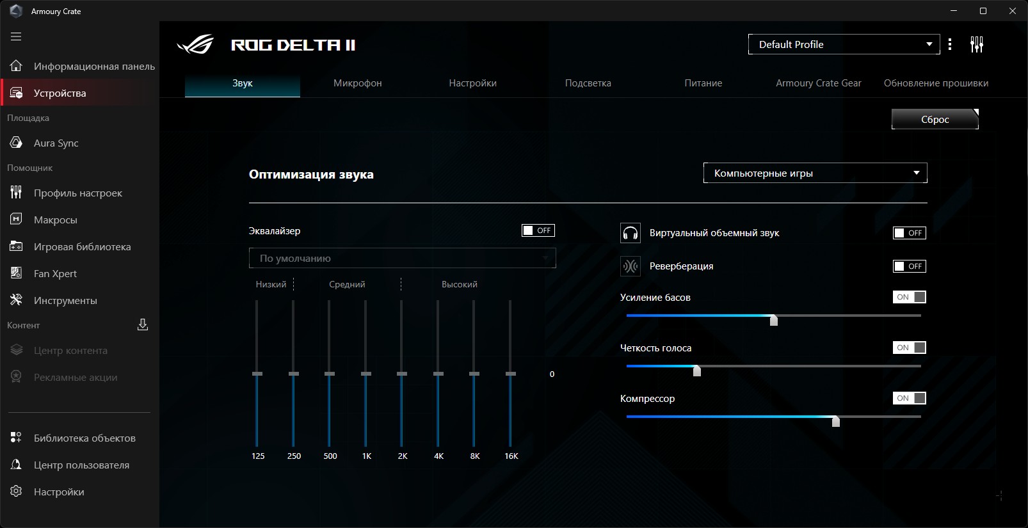Screen dimensions: 1028x528
Task: Open Профиль настроек in the sidebar
Action: 79,193
